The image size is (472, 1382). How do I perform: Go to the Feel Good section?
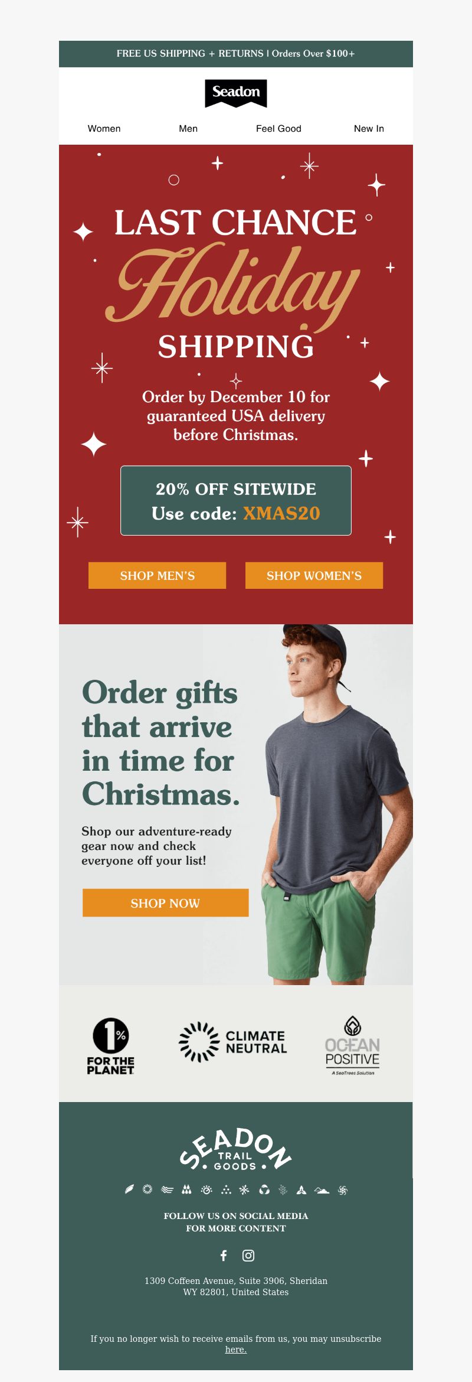coord(278,128)
